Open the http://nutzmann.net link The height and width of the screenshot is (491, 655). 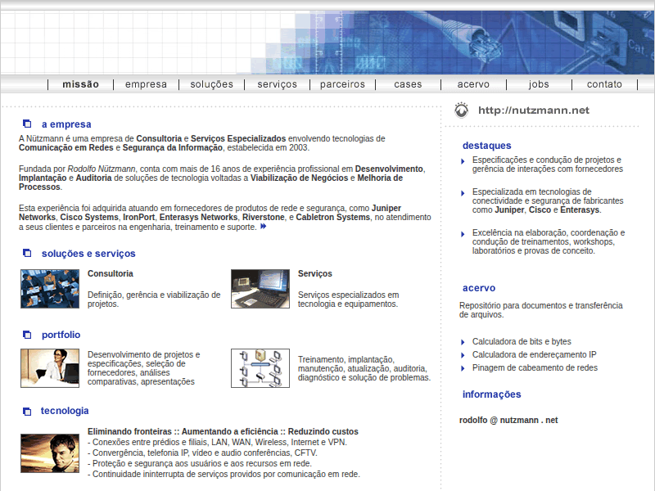[534, 110]
